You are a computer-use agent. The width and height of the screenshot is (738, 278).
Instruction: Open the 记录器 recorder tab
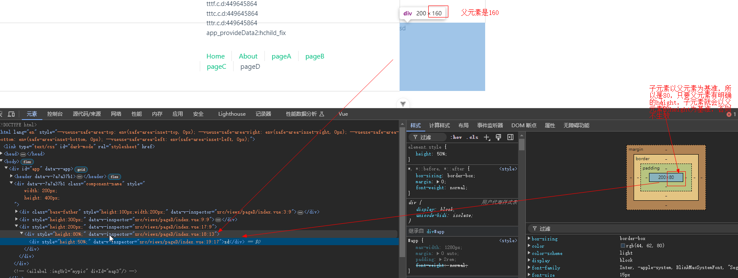(x=264, y=114)
